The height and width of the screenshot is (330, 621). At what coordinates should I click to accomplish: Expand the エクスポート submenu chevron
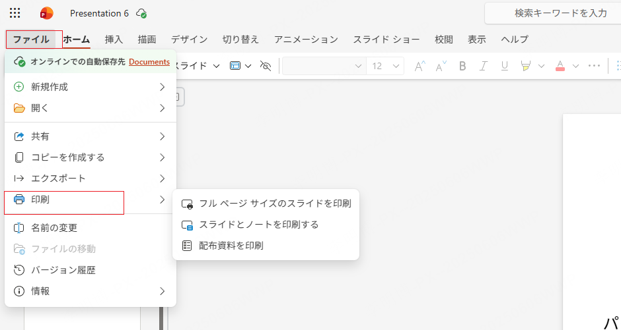pyautogui.click(x=162, y=179)
